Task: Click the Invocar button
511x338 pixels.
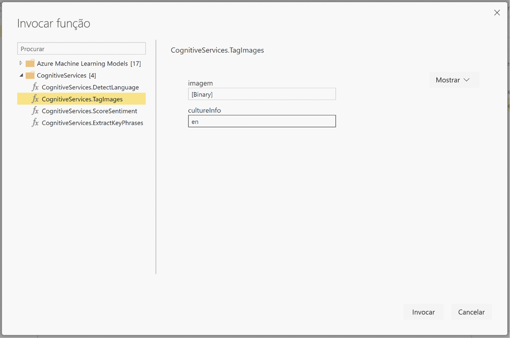Action: (423, 312)
